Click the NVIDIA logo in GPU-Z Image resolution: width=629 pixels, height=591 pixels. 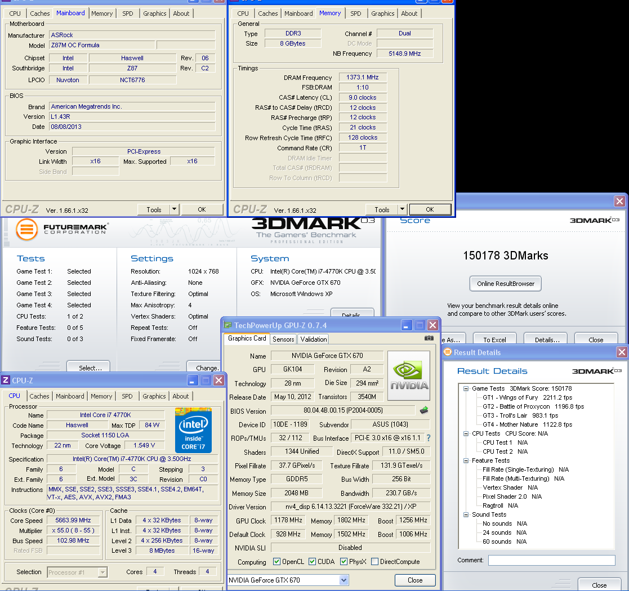pyautogui.click(x=409, y=375)
